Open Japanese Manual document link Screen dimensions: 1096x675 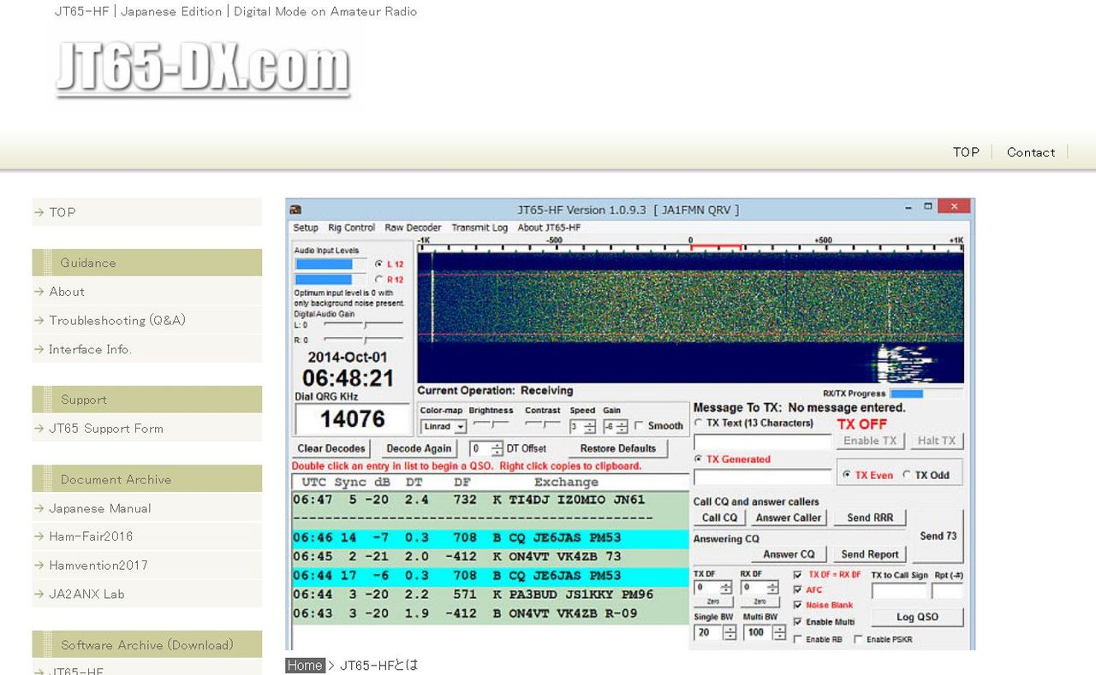[147, 508]
